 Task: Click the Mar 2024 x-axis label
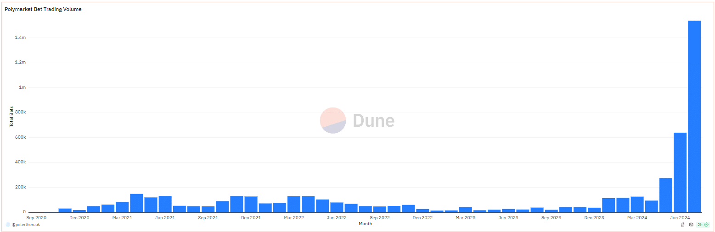(637, 218)
